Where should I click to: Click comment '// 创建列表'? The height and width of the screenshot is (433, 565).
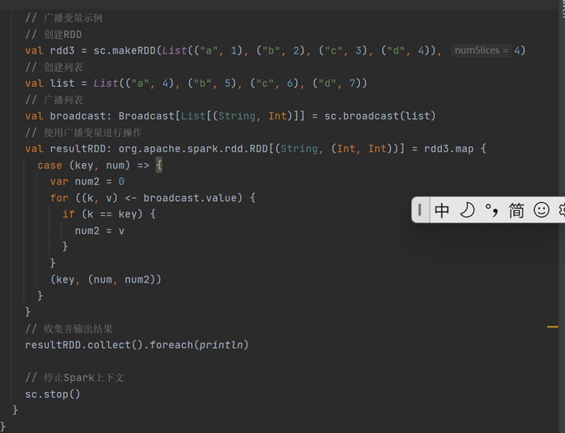coord(54,67)
